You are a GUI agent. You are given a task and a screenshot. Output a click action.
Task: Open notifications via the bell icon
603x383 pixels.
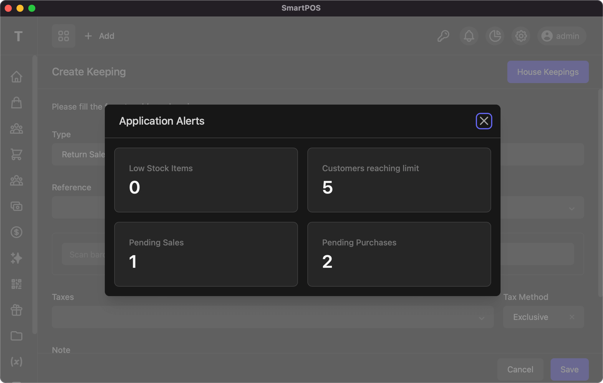coord(468,36)
